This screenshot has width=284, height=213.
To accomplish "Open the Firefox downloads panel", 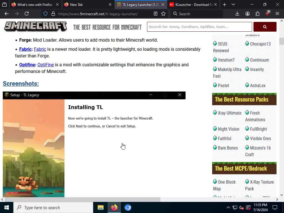I will (237, 14).
